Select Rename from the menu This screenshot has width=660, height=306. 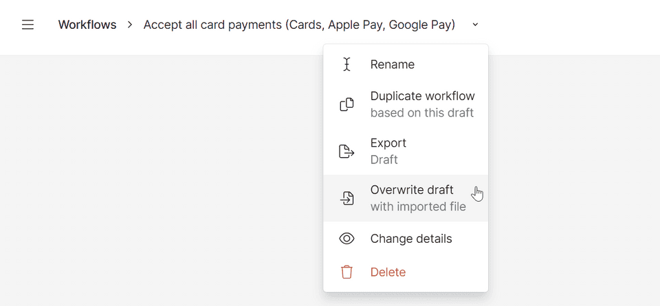[406, 64]
